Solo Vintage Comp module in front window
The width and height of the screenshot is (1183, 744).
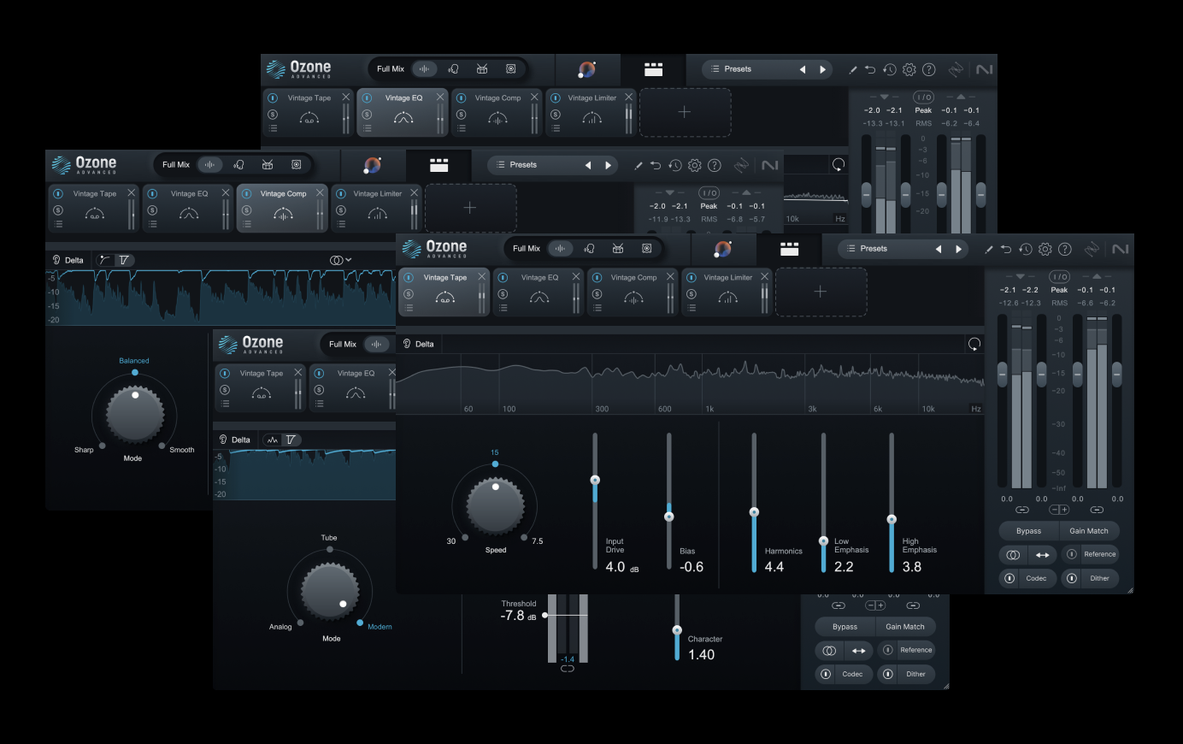pyautogui.click(x=597, y=294)
